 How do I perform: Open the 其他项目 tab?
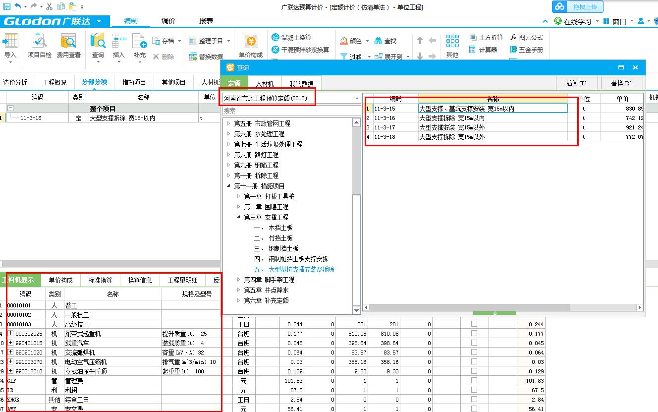tap(174, 82)
